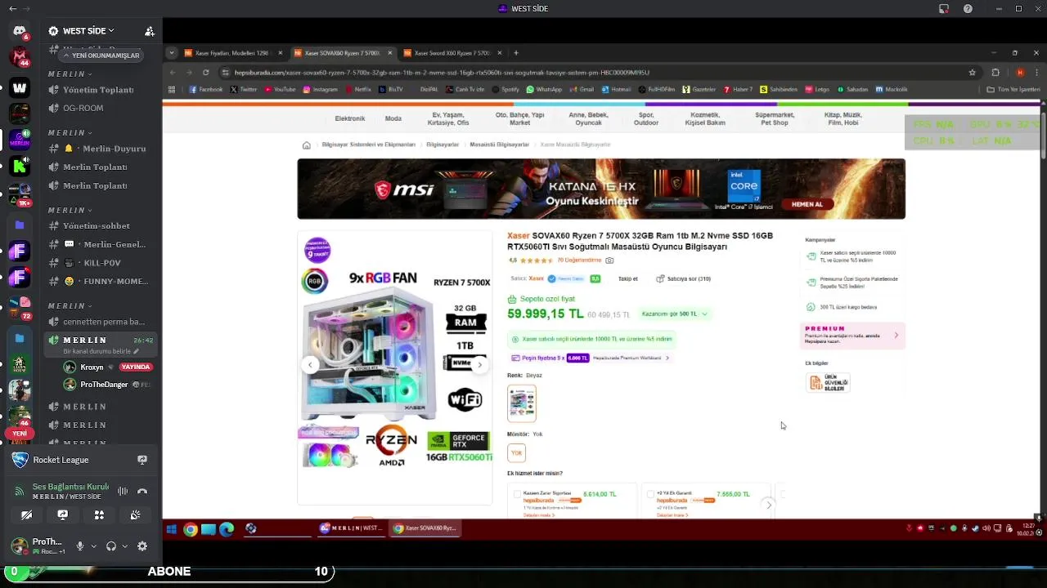1047x588 pixels.
Task: Open Discord activities launcher icon
Action: [99, 514]
